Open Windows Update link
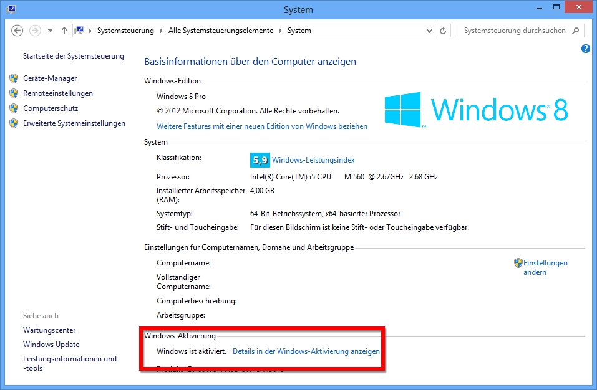This screenshot has width=597, height=390. click(x=51, y=345)
